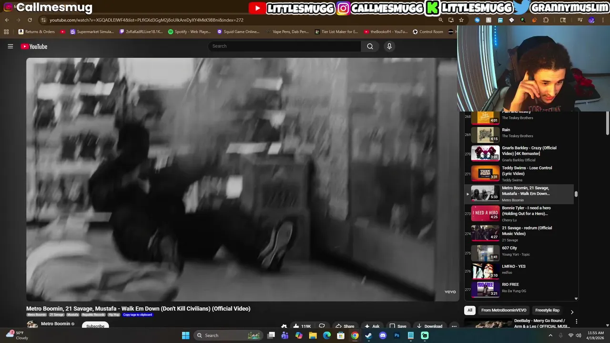610x343 pixels.
Task: Dislike the video with thumbs-down
Action: click(x=322, y=326)
